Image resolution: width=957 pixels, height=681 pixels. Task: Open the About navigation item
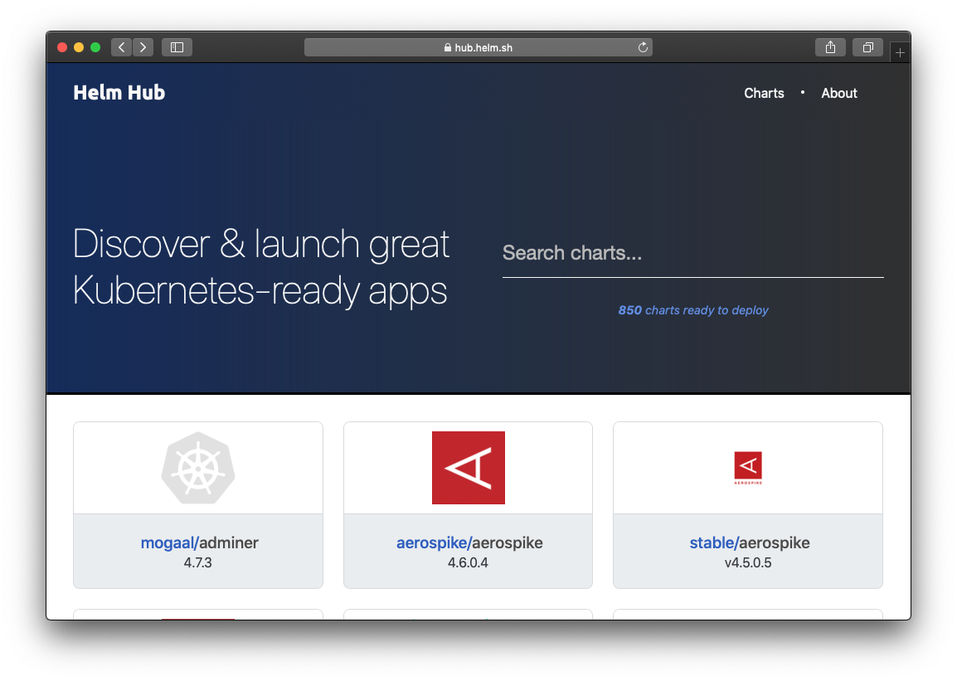tap(838, 93)
